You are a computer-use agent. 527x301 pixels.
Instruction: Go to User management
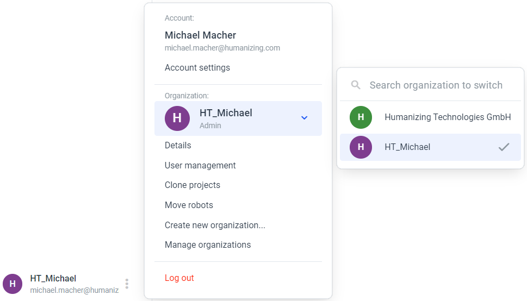point(200,165)
